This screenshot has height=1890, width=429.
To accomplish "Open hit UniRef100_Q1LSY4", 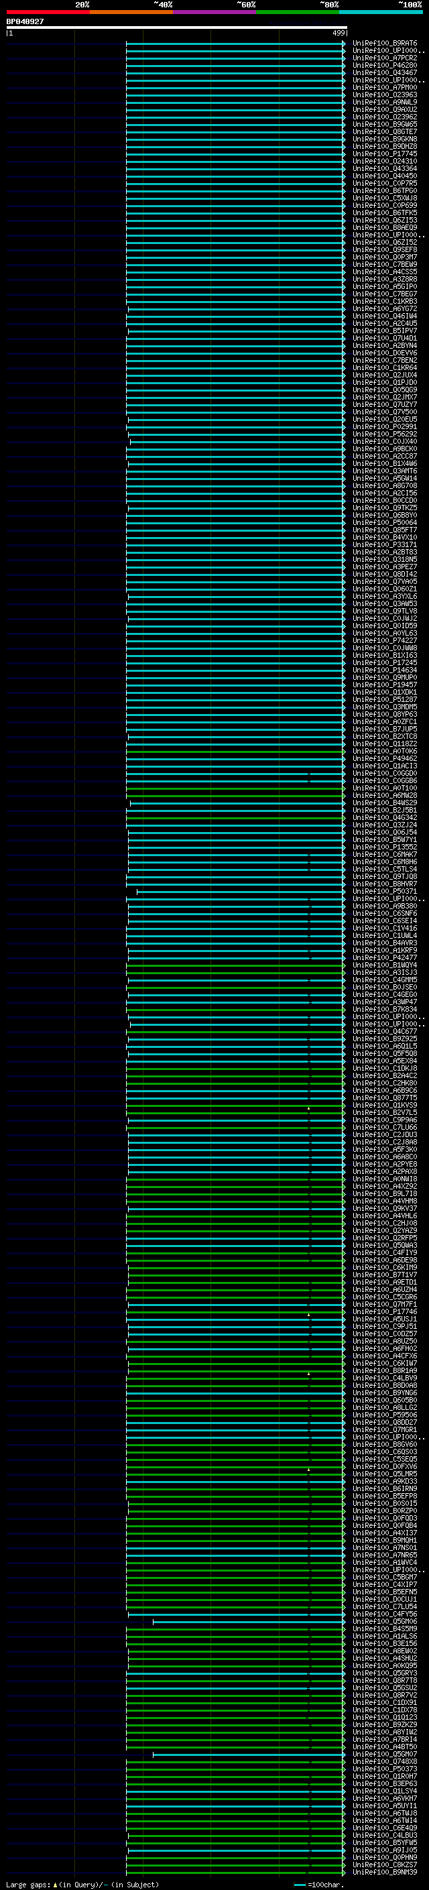I will click(384, 1791).
